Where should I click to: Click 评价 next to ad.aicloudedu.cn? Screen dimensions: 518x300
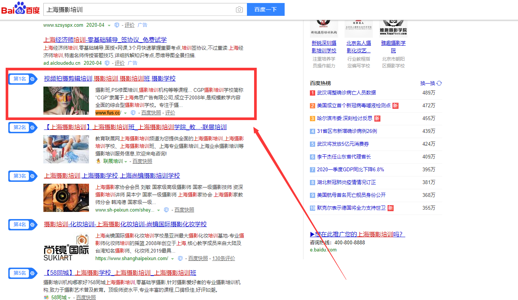(x=120, y=63)
